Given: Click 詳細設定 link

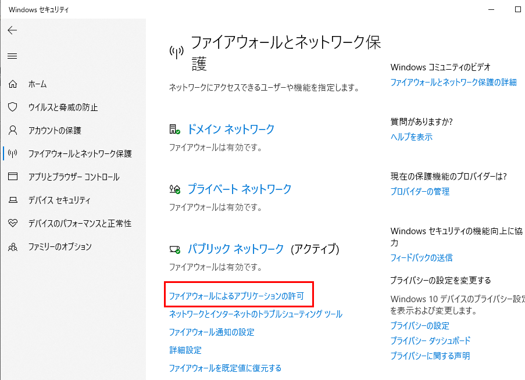Looking at the screenshot, I should pyautogui.click(x=185, y=350).
